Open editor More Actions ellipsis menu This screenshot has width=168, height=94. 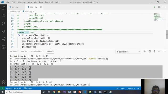point(164,7)
